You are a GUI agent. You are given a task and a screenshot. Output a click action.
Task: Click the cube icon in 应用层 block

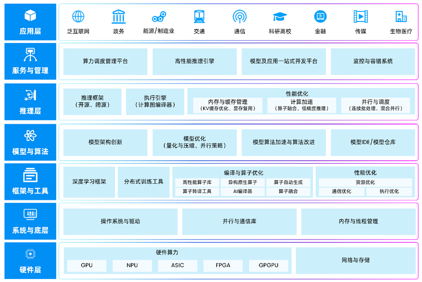click(x=30, y=15)
